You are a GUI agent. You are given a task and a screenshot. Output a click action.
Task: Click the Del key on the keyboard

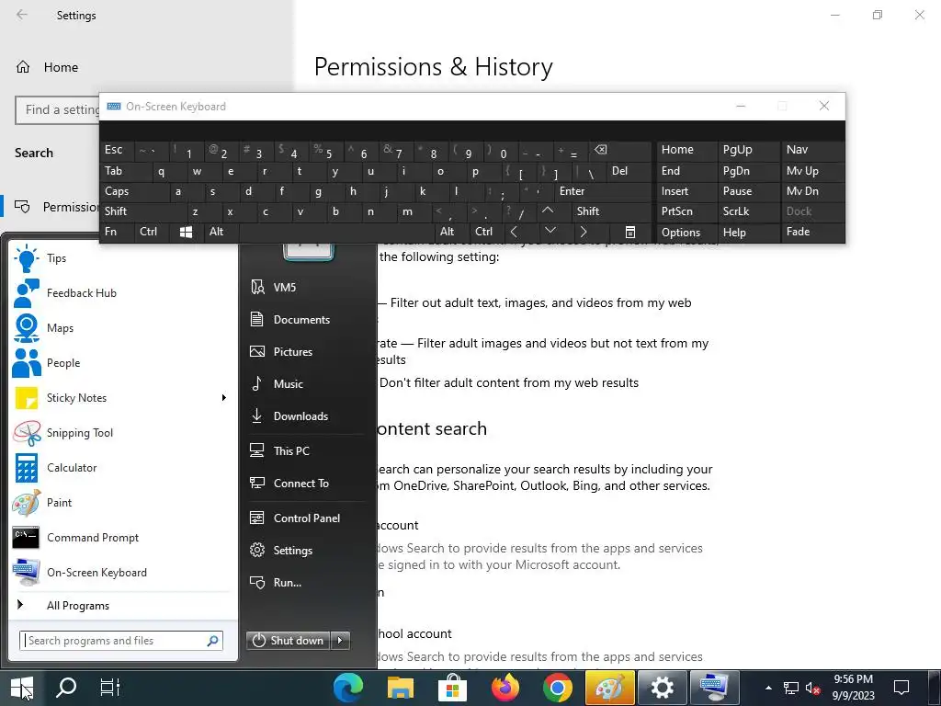tap(629, 171)
